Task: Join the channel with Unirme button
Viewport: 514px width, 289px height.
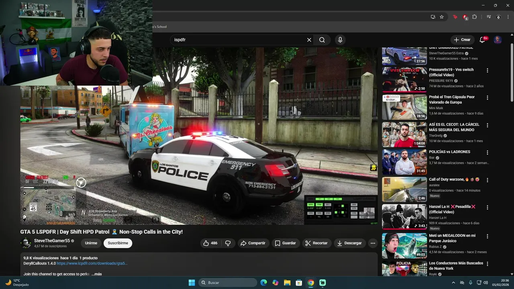Action: [91, 243]
